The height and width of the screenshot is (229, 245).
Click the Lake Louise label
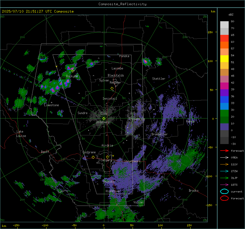(x=21, y=134)
